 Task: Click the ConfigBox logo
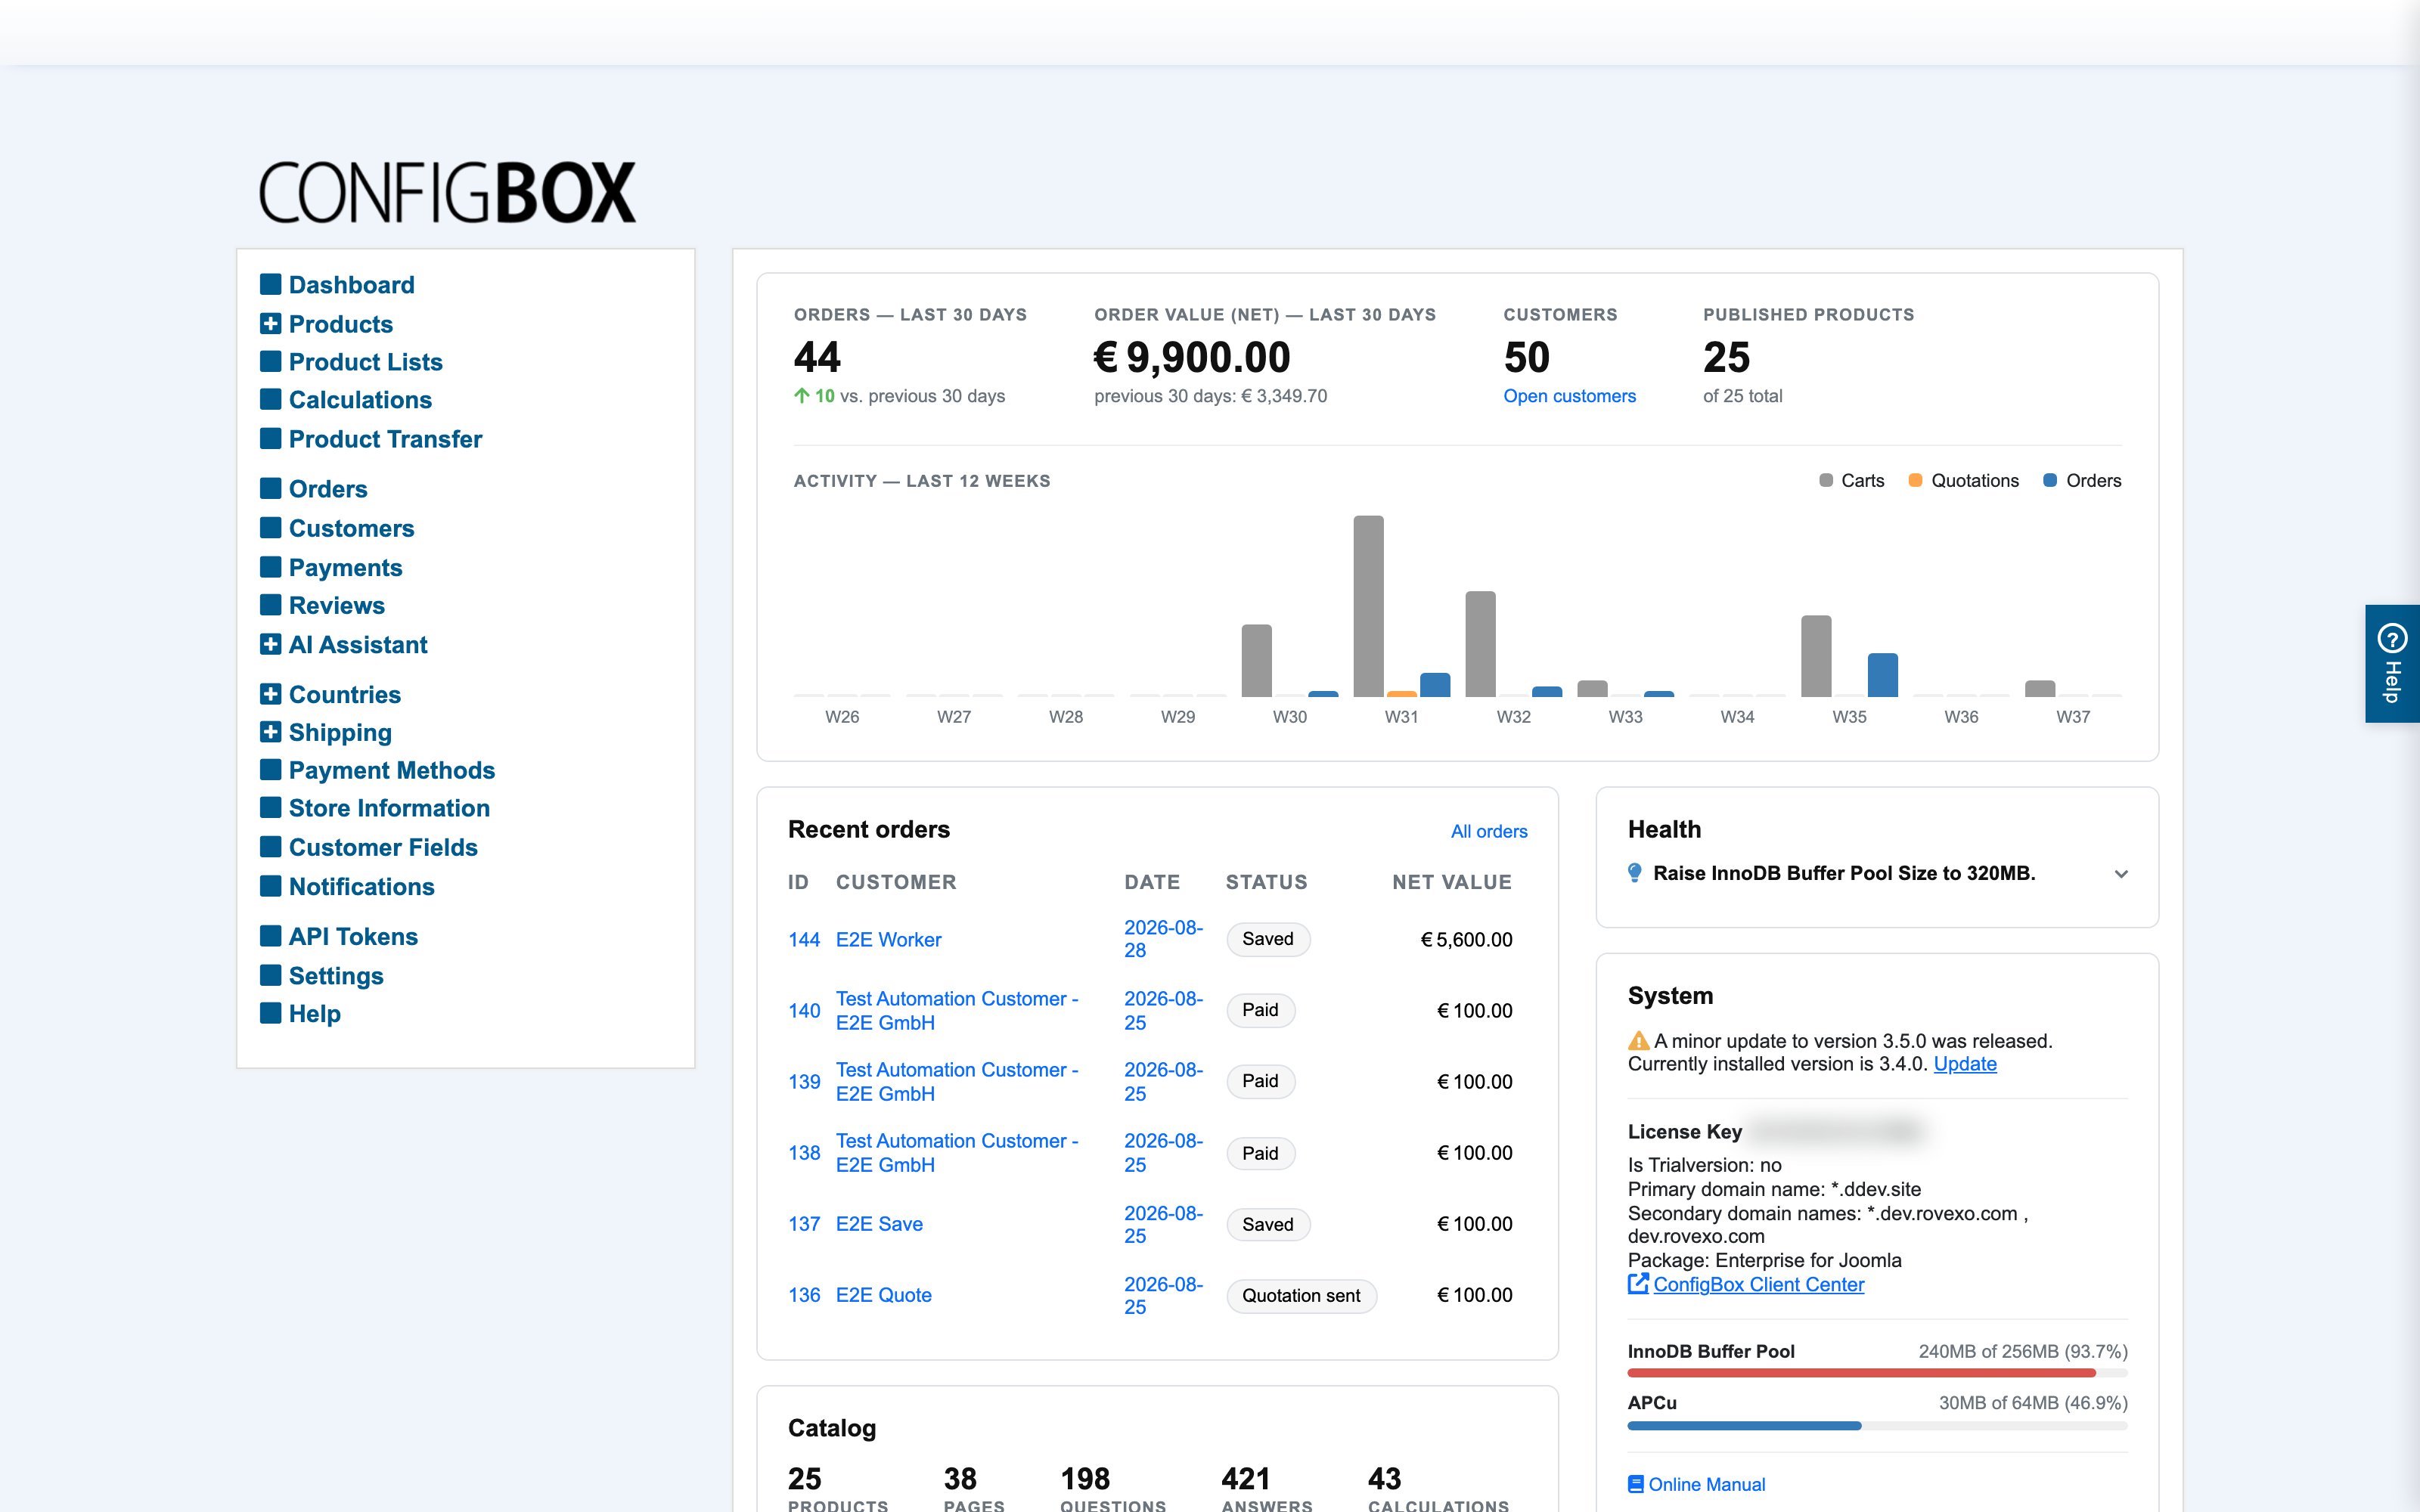pyautogui.click(x=447, y=192)
